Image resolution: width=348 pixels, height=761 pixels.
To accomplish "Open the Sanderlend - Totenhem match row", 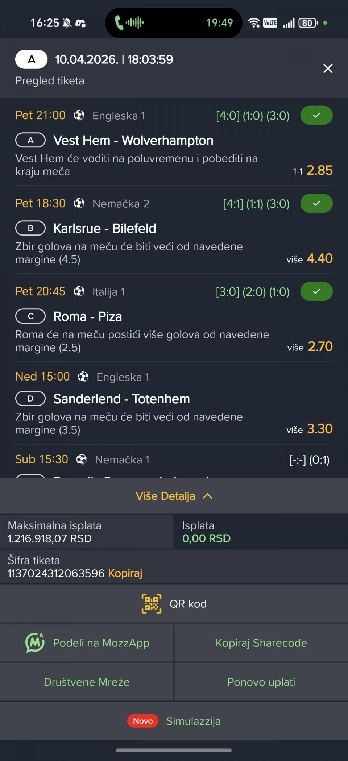I will [x=121, y=399].
